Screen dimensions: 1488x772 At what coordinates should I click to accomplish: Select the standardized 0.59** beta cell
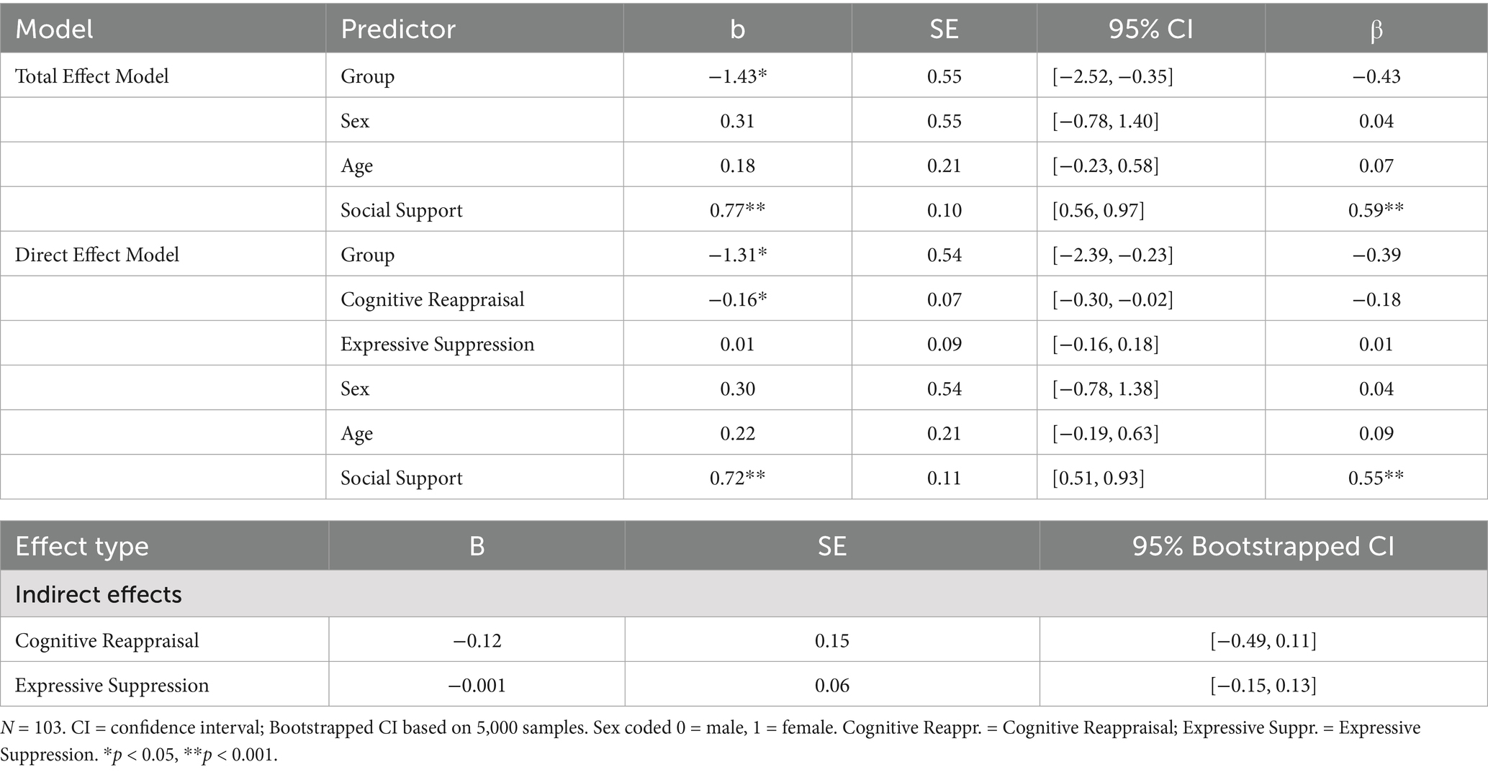click(x=1376, y=209)
